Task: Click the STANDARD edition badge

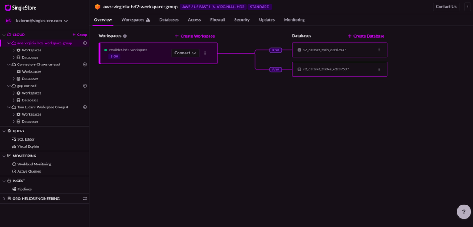Action: (260, 7)
